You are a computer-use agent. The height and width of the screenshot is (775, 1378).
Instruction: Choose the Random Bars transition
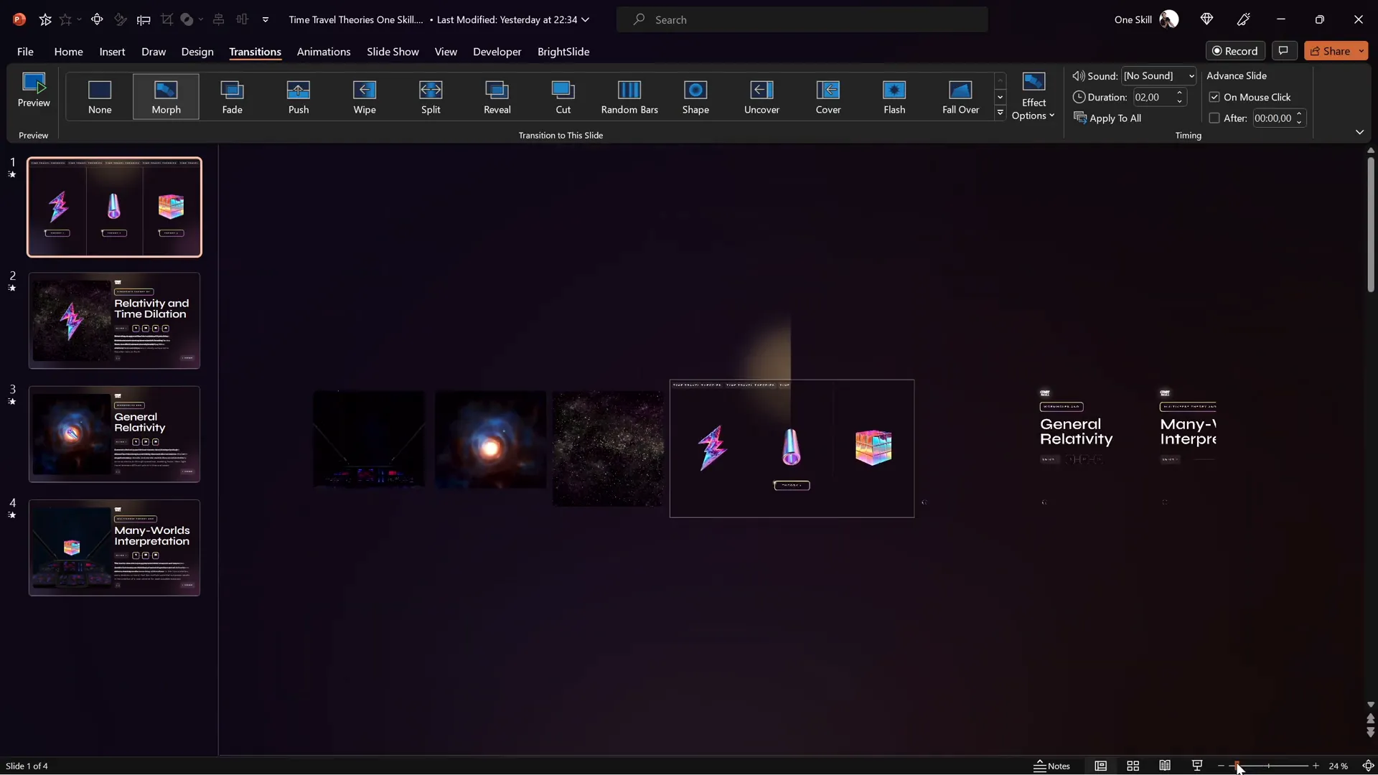[629, 96]
